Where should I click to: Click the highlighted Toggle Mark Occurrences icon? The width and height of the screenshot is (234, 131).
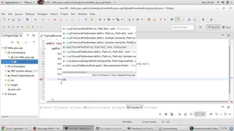pos(177,19)
